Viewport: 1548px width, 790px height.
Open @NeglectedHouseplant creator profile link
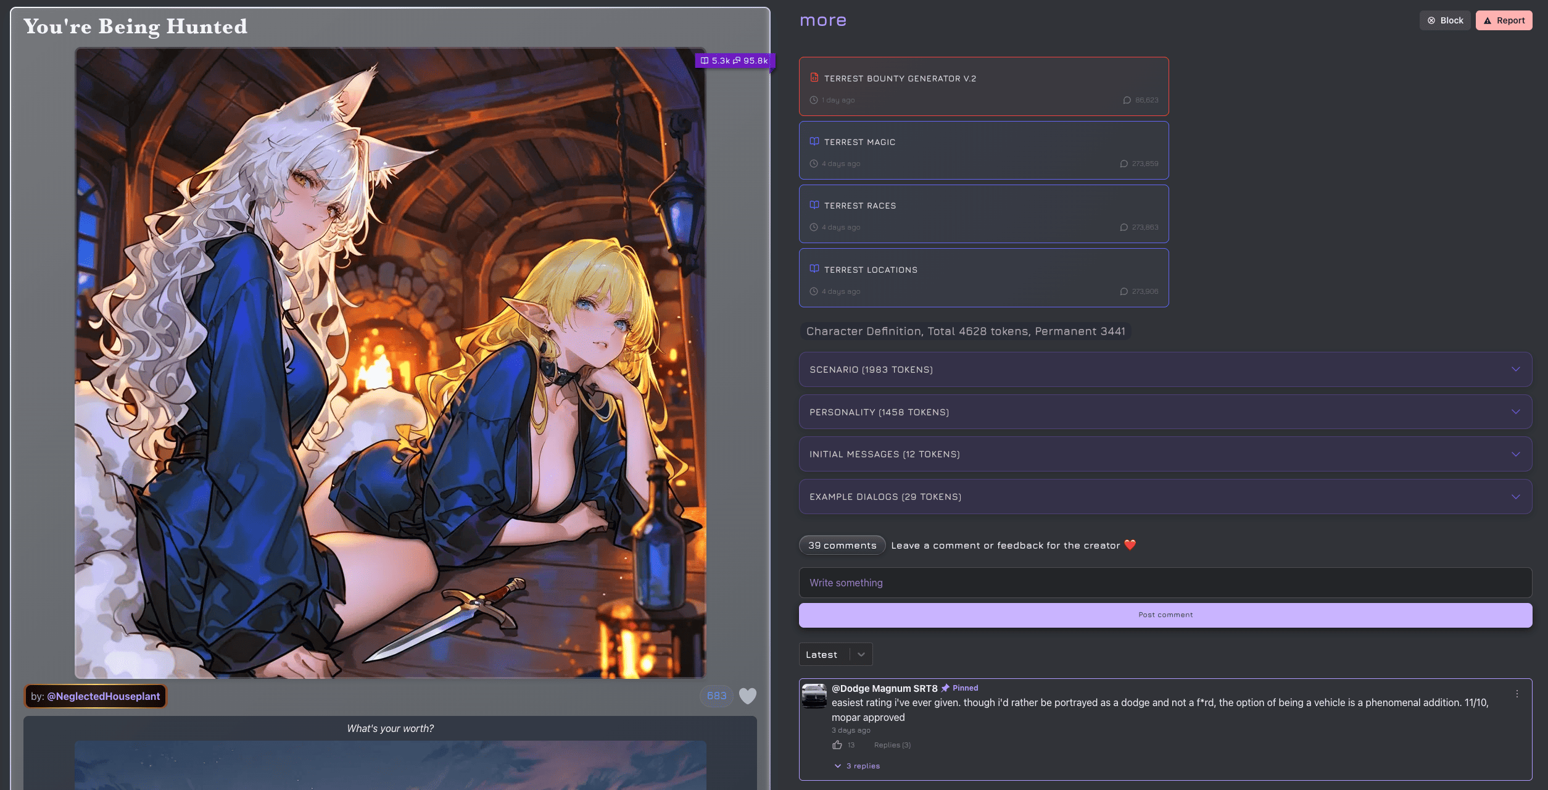pos(103,696)
